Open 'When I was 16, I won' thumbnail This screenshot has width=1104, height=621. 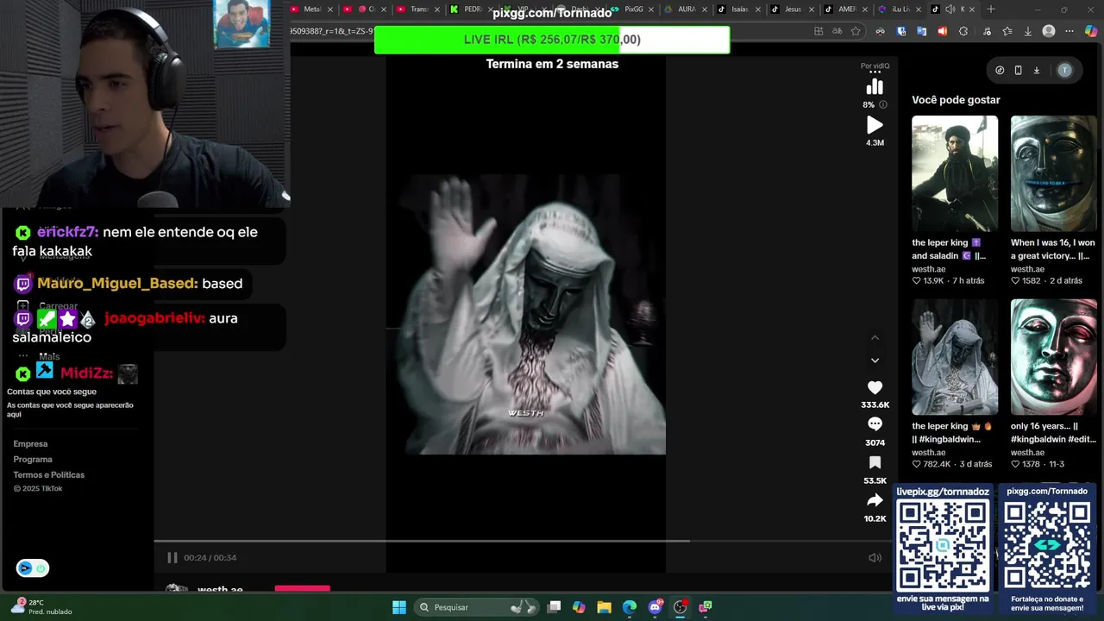[x=1054, y=173]
